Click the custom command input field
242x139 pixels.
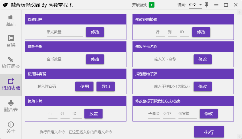coord(115,132)
